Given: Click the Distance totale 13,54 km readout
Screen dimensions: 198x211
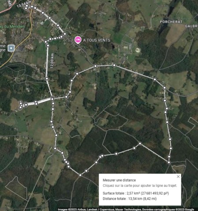Looking at the screenshot, I should click(x=130, y=199).
